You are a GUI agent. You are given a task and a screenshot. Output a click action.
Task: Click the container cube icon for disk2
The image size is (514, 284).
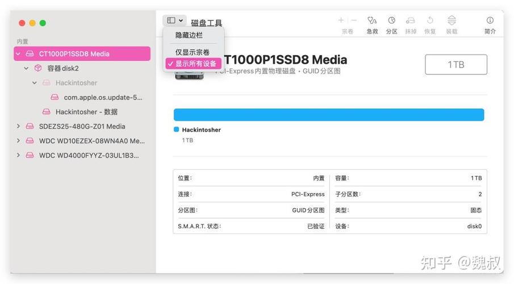tap(38, 68)
